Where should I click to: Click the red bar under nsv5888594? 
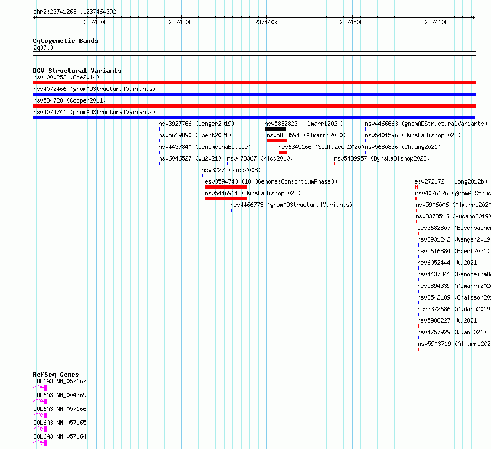(277, 141)
